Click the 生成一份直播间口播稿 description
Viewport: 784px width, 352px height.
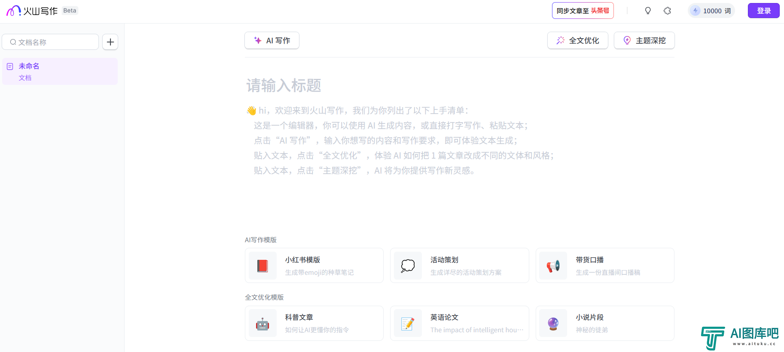(608, 272)
